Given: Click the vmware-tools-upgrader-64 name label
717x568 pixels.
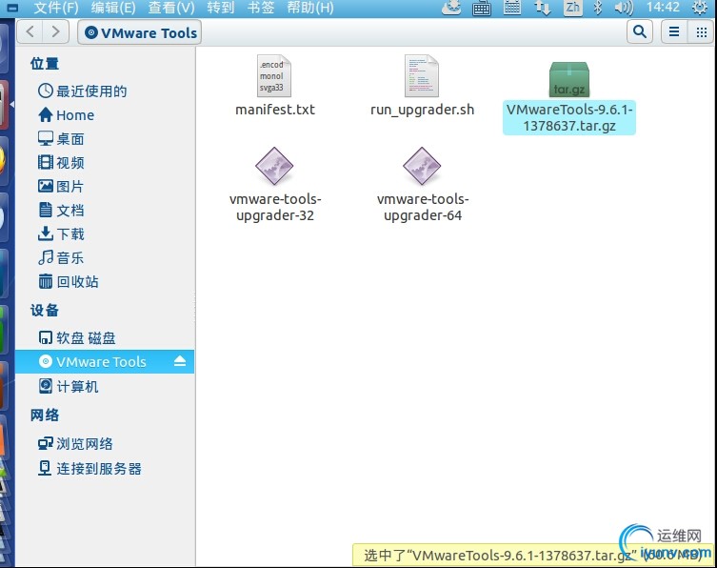Looking at the screenshot, I should [423, 208].
